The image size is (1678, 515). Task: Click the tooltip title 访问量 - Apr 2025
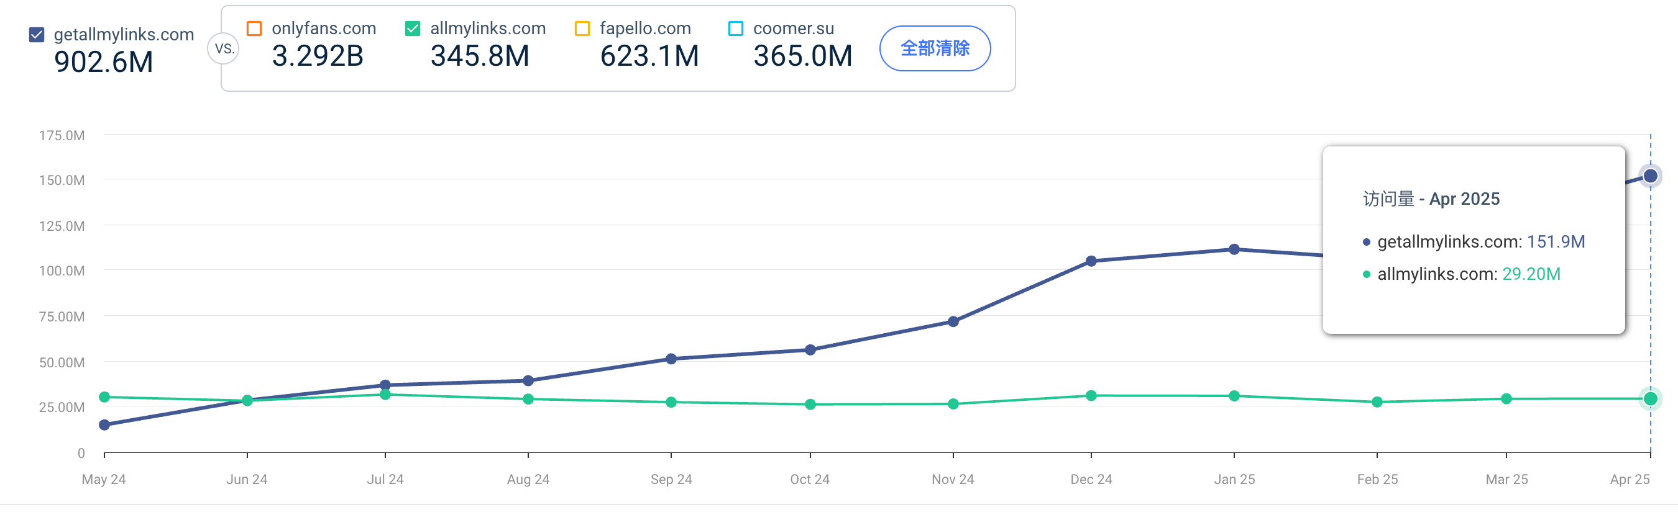(1431, 199)
